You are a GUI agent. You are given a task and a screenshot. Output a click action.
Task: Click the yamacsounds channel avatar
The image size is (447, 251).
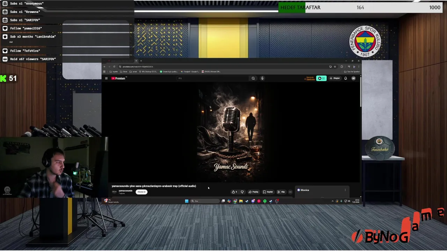pyautogui.click(x=114, y=192)
